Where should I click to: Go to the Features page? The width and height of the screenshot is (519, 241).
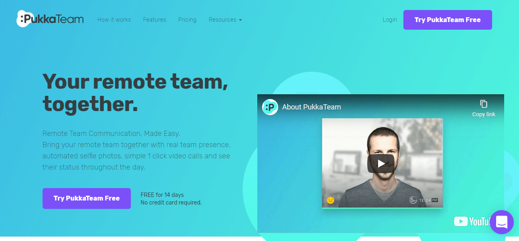pos(155,20)
